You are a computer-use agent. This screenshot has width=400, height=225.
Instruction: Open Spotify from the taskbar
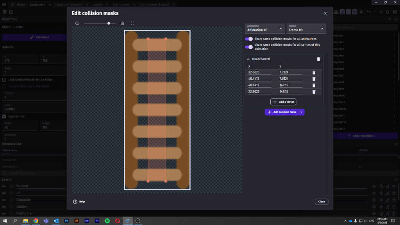107,221
